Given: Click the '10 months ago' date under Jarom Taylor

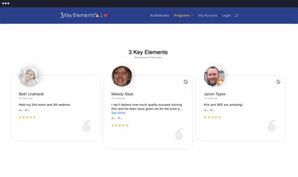Looking at the screenshot, I should 211,98.
